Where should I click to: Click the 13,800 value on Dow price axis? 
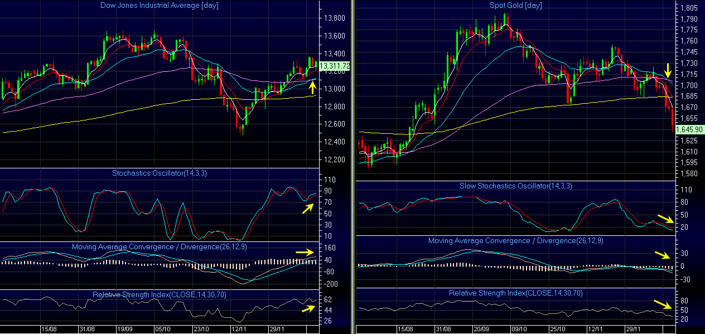pos(334,18)
